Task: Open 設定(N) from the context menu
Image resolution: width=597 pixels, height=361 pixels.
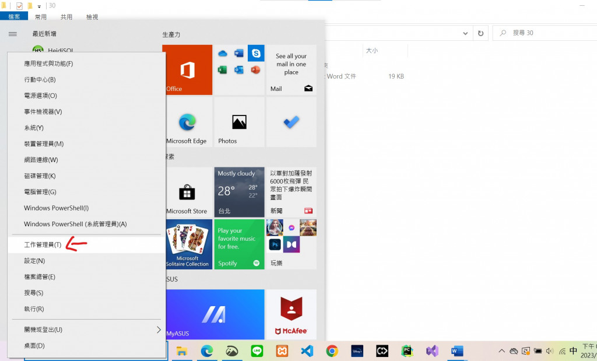Action: 86,261
